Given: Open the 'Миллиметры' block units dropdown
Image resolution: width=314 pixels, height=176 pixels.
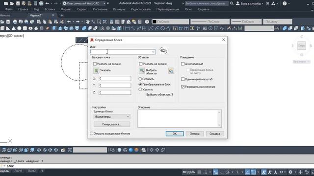Looking at the screenshot, I should click(112, 117).
